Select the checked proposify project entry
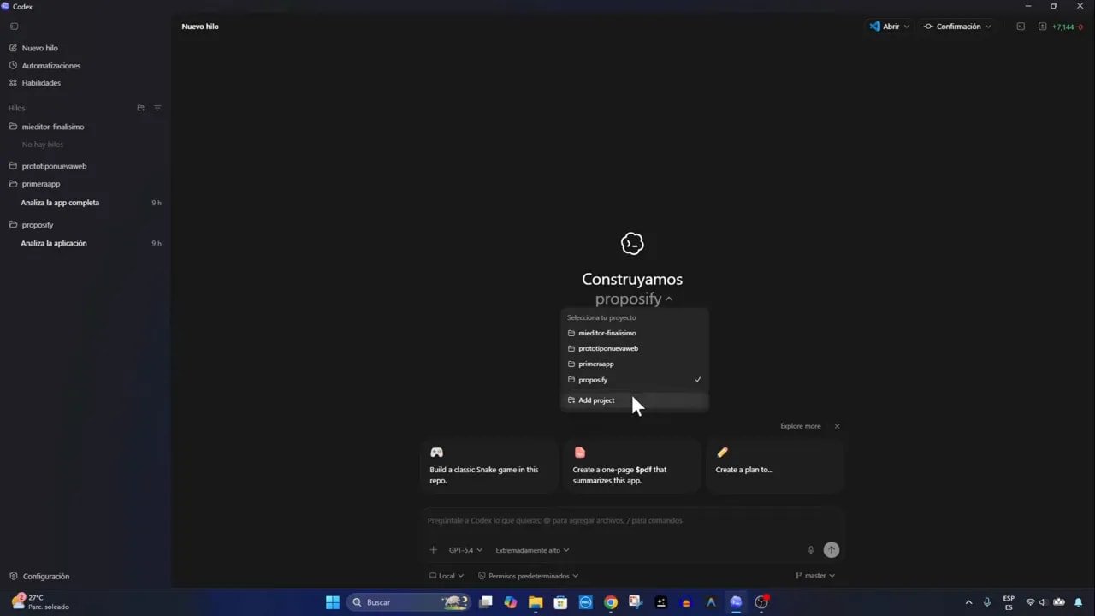1095x616 pixels. click(x=593, y=379)
